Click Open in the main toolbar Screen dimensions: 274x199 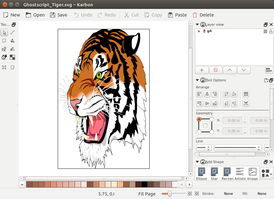pos(35,15)
